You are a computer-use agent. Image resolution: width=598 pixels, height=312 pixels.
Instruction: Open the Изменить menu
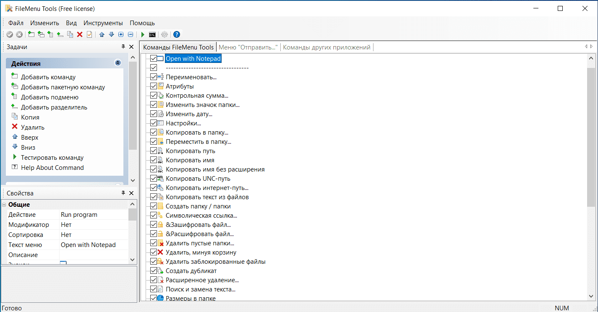[x=44, y=23]
